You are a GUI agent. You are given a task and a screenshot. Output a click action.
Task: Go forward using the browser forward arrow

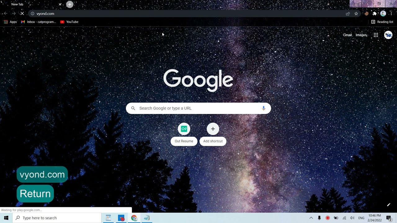14,14
